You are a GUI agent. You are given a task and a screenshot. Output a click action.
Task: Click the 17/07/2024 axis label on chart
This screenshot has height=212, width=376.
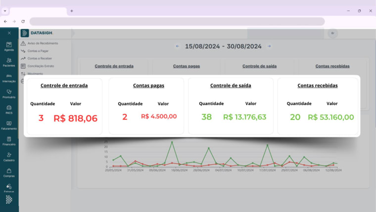267,170
